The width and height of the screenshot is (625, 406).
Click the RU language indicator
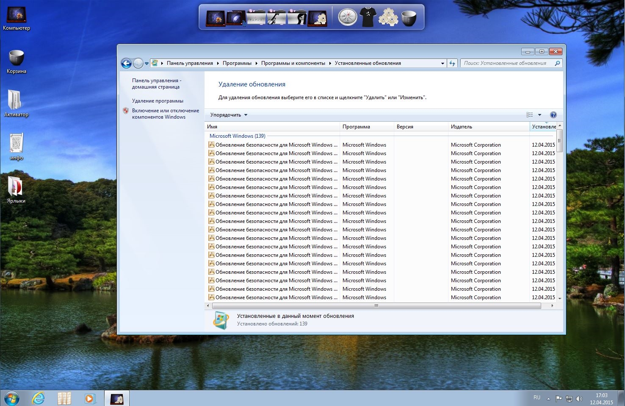point(537,398)
